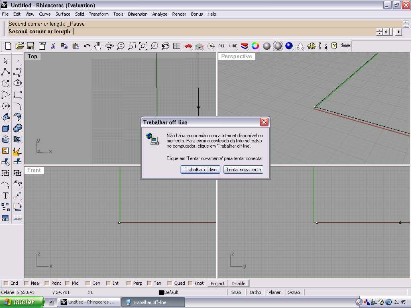Screen dimensions: 411x308
Task: Open the Analyze menu
Action: click(x=160, y=14)
